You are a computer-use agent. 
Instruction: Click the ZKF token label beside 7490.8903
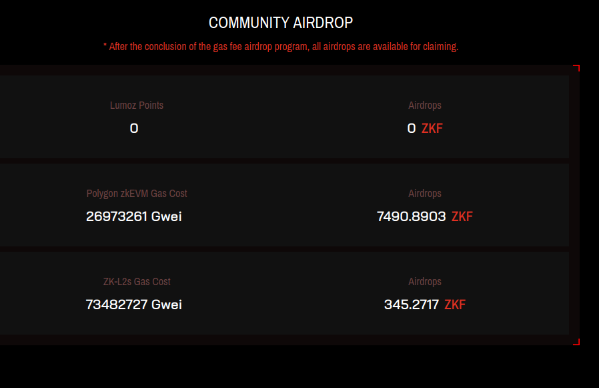point(462,216)
